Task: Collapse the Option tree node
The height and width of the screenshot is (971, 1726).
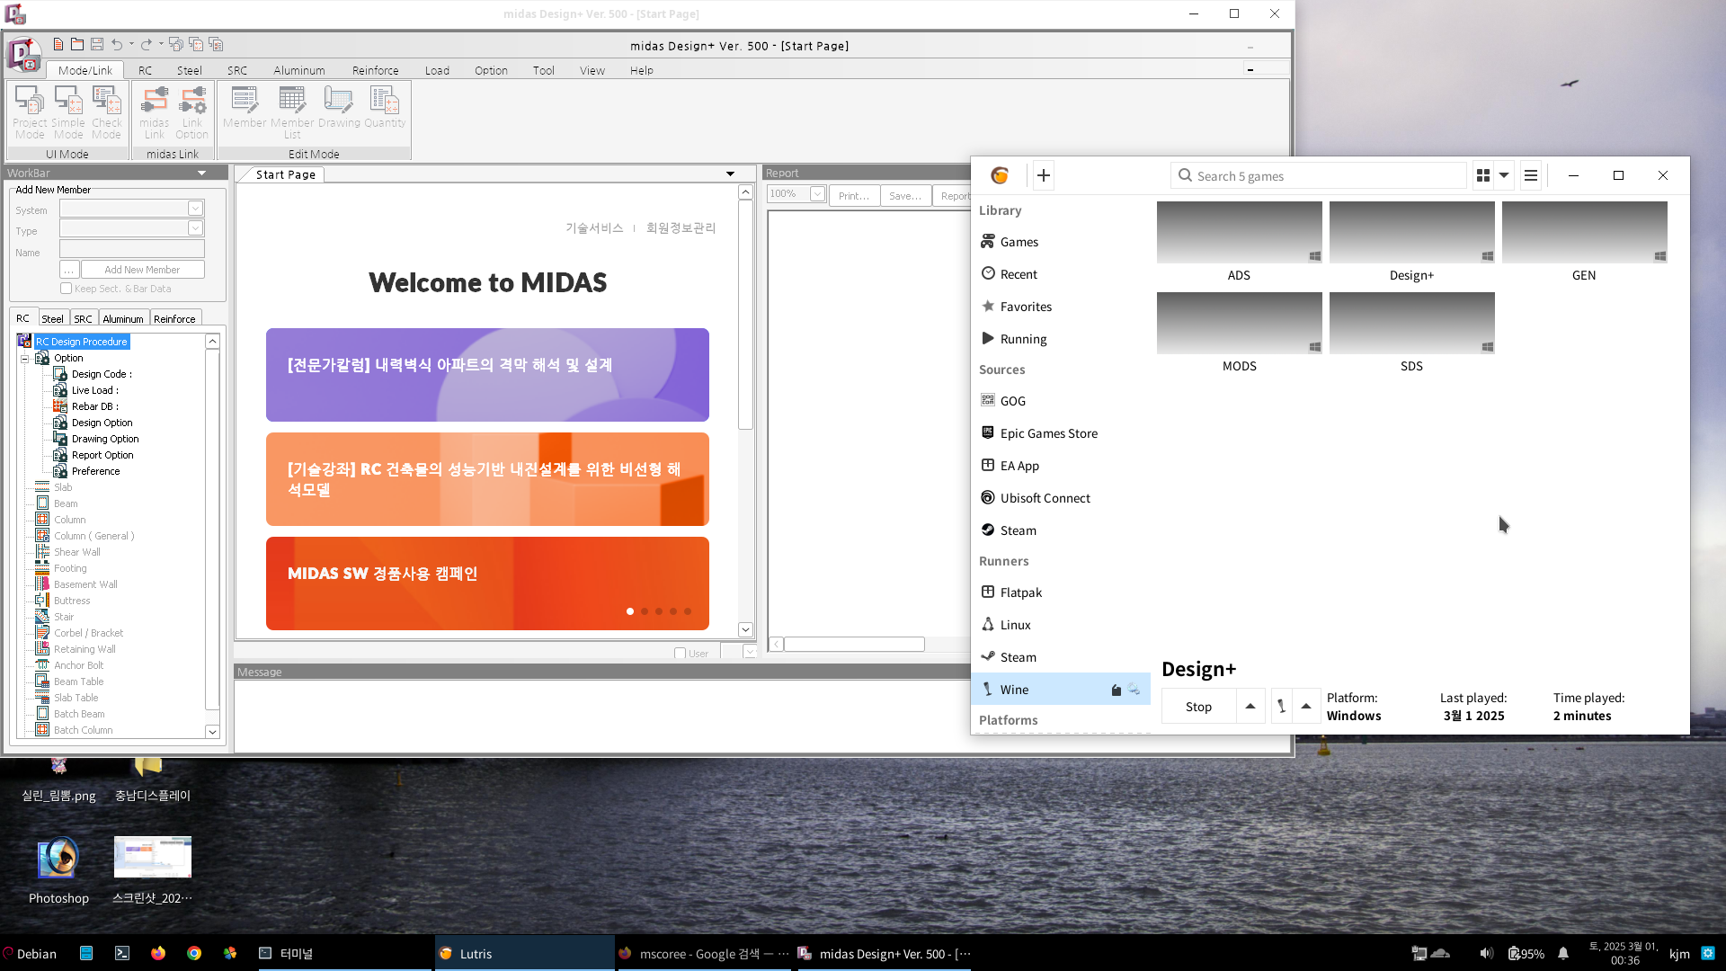Action: pyautogui.click(x=25, y=359)
